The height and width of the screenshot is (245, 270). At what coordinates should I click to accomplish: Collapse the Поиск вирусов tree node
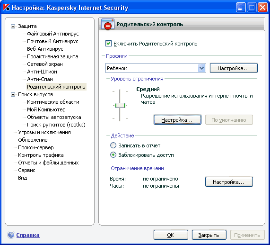tap(13, 95)
